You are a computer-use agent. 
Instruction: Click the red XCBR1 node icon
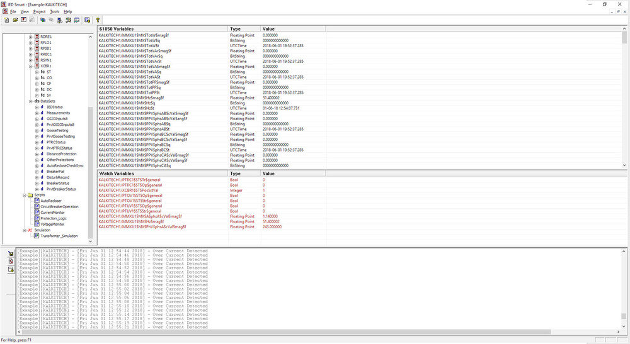click(x=37, y=66)
